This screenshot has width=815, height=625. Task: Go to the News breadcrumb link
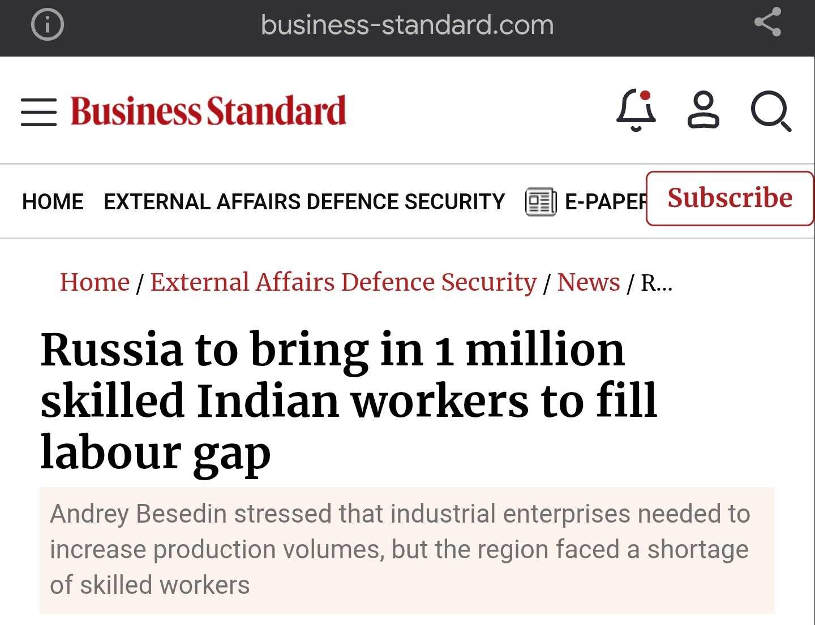[x=589, y=282]
